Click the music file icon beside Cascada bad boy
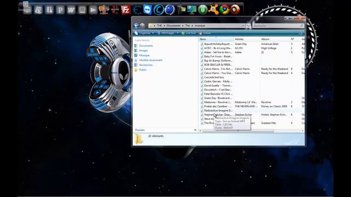Viewport: 351px width, 197px height. (x=202, y=77)
